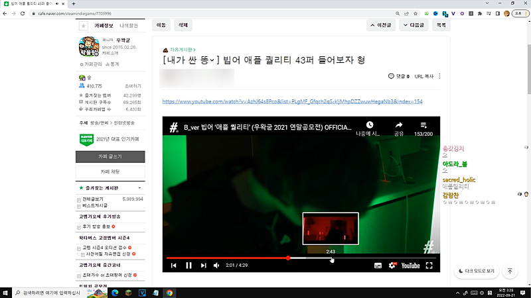The width and height of the screenshot is (531, 298).
Task: Open the video on YouTube logo
Action: coord(410,266)
